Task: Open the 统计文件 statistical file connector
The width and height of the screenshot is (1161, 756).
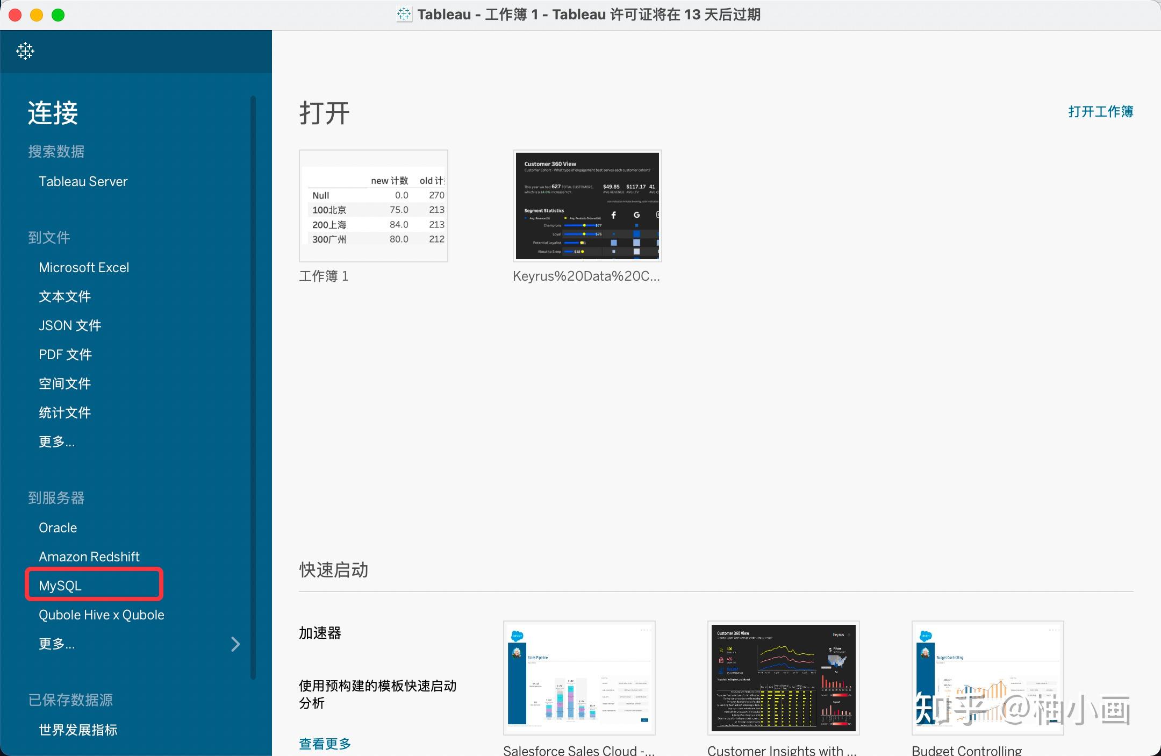Action: click(64, 412)
